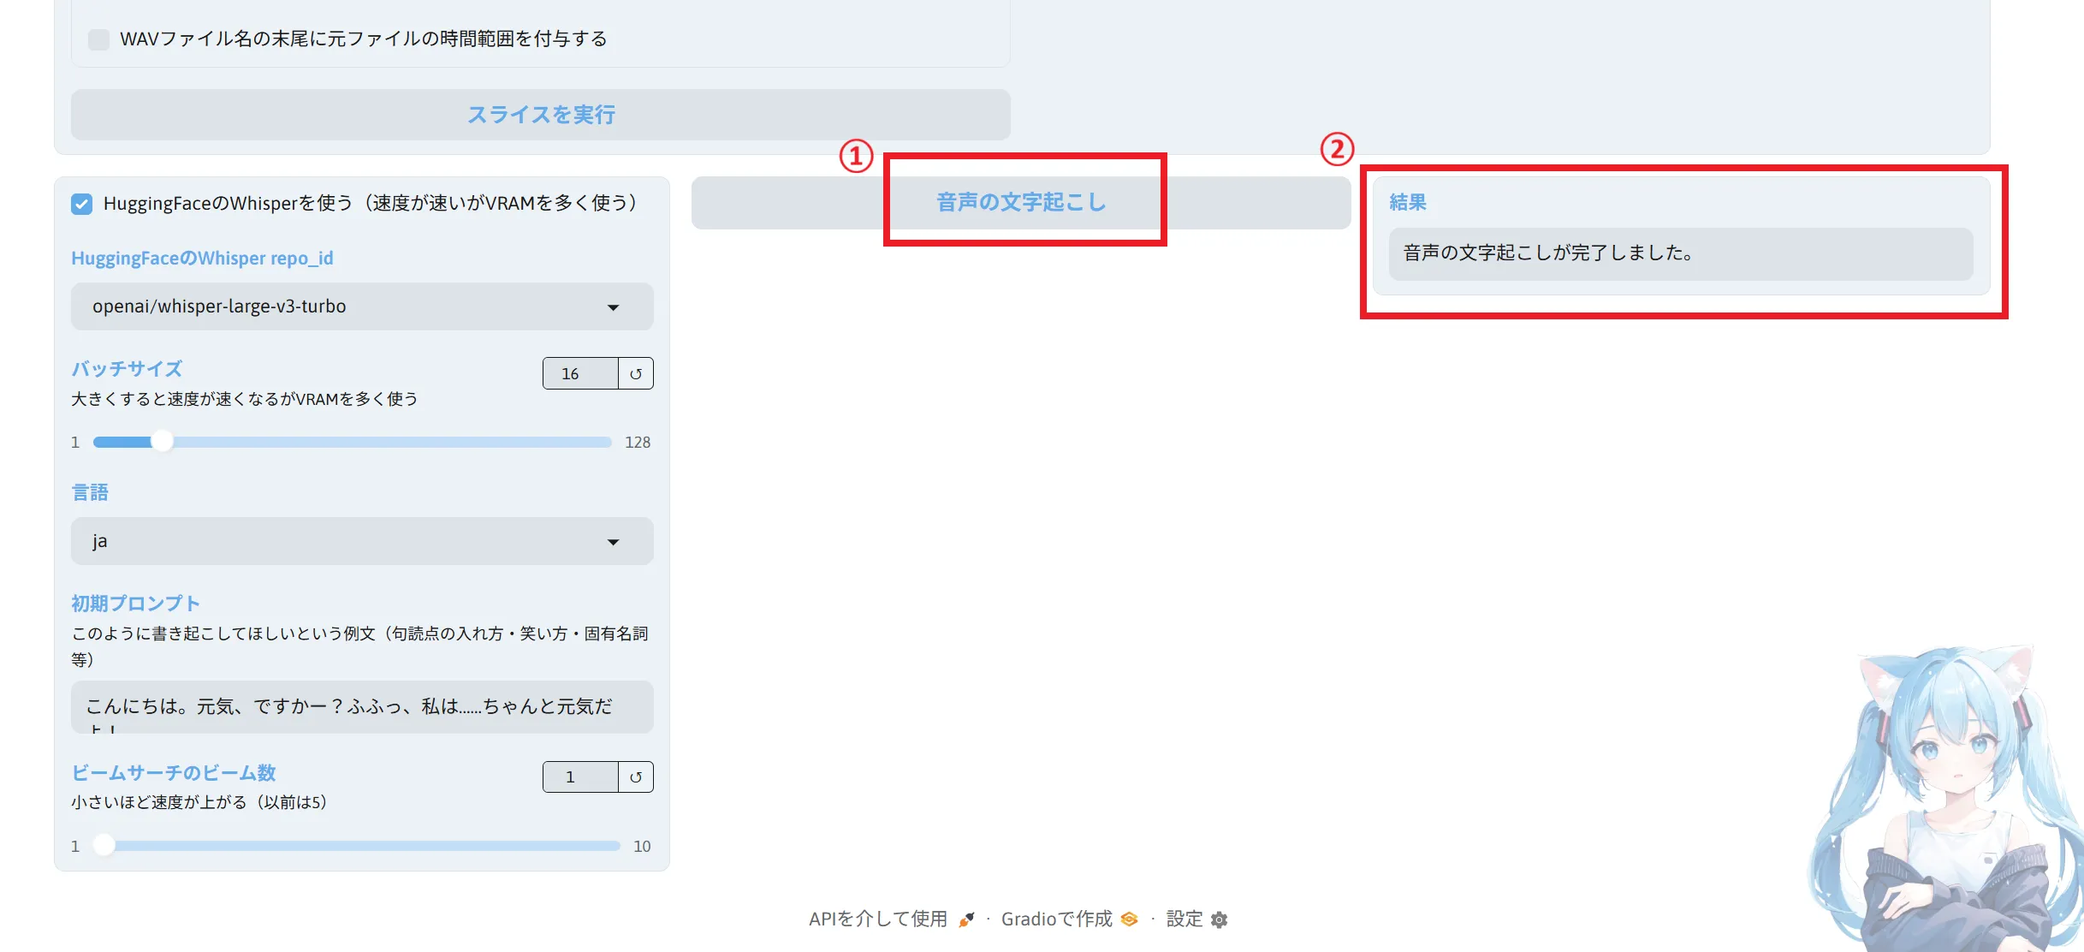Click the 初期プロンプト text field

[361, 707]
